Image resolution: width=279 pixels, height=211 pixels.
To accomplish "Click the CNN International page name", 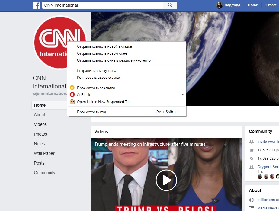I will [x=49, y=82].
